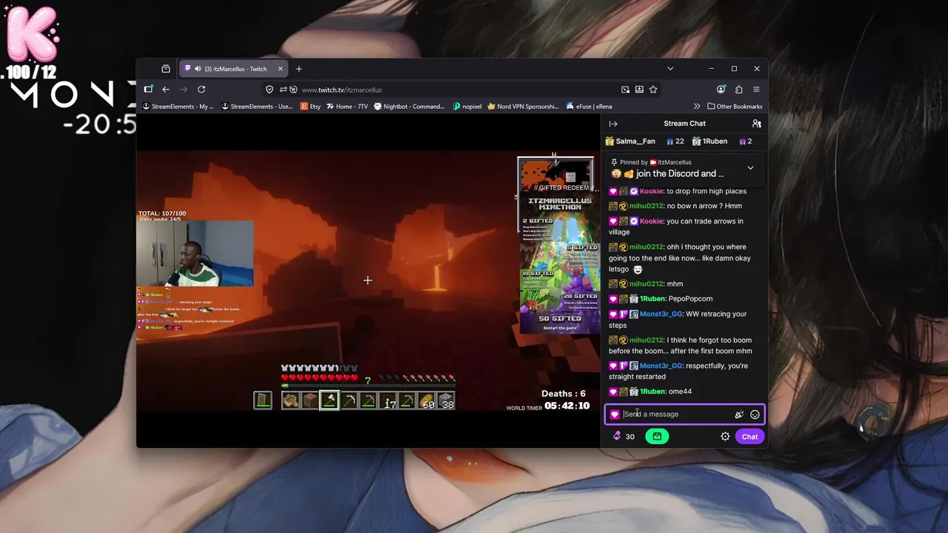The image size is (948, 533).
Task: Click the Minecraft stream video area
Action: 367,281
